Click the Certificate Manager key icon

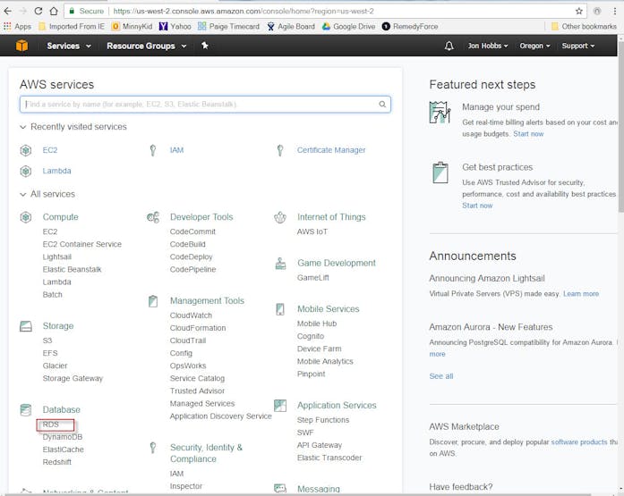[280, 150]
